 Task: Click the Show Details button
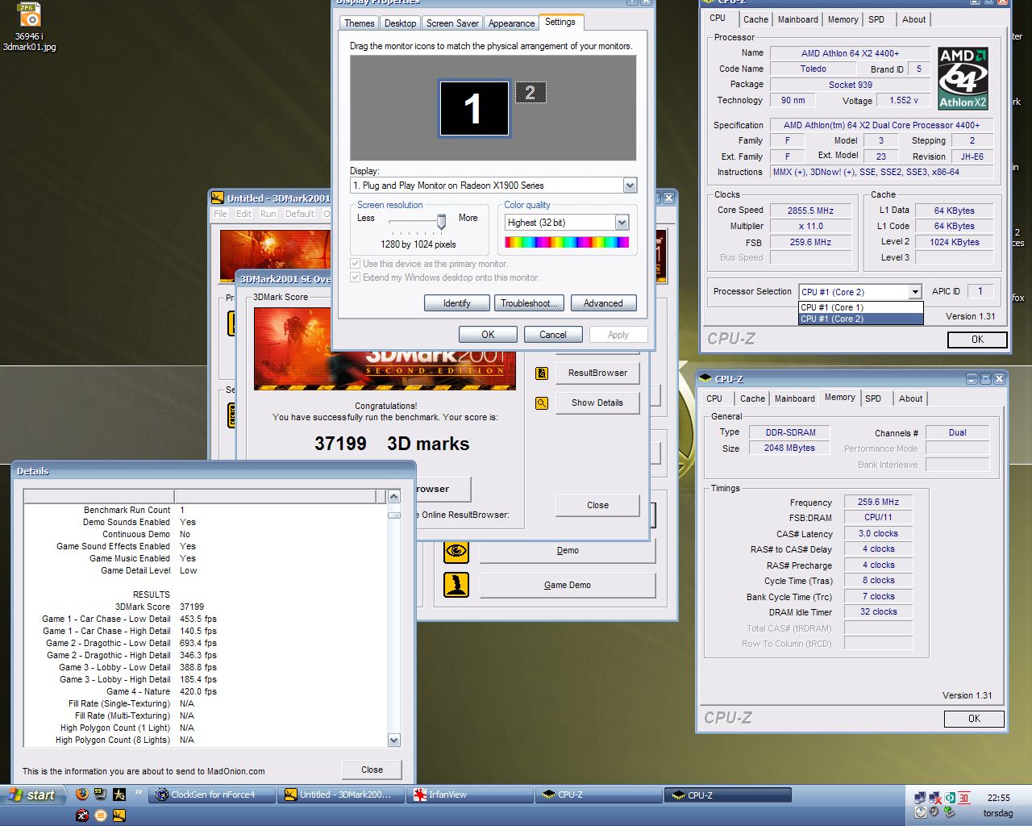tap(597, 403)
